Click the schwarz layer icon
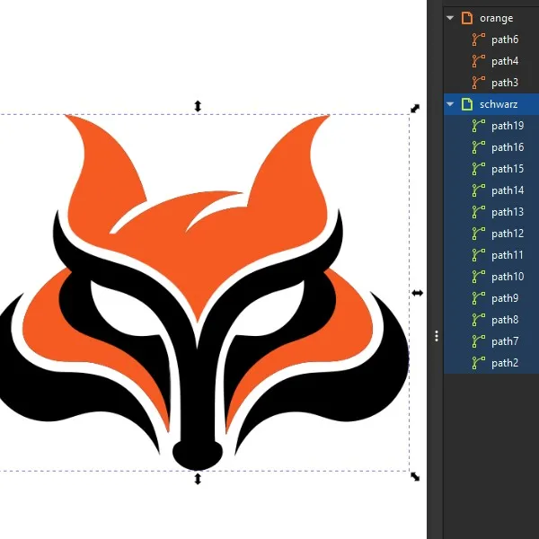Viewport: 539px width, 539px height. (466, 104)
